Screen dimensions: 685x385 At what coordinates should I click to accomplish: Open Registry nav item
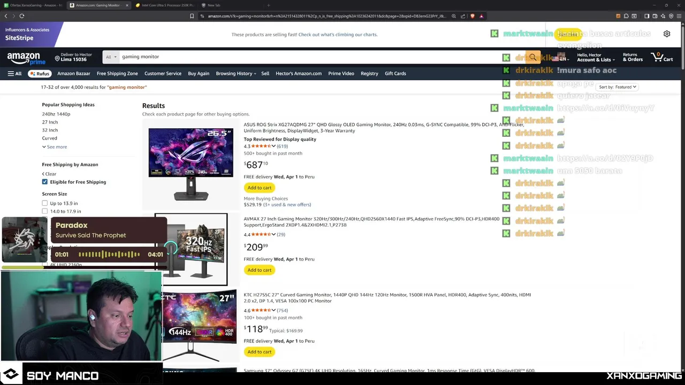(369, 73)
